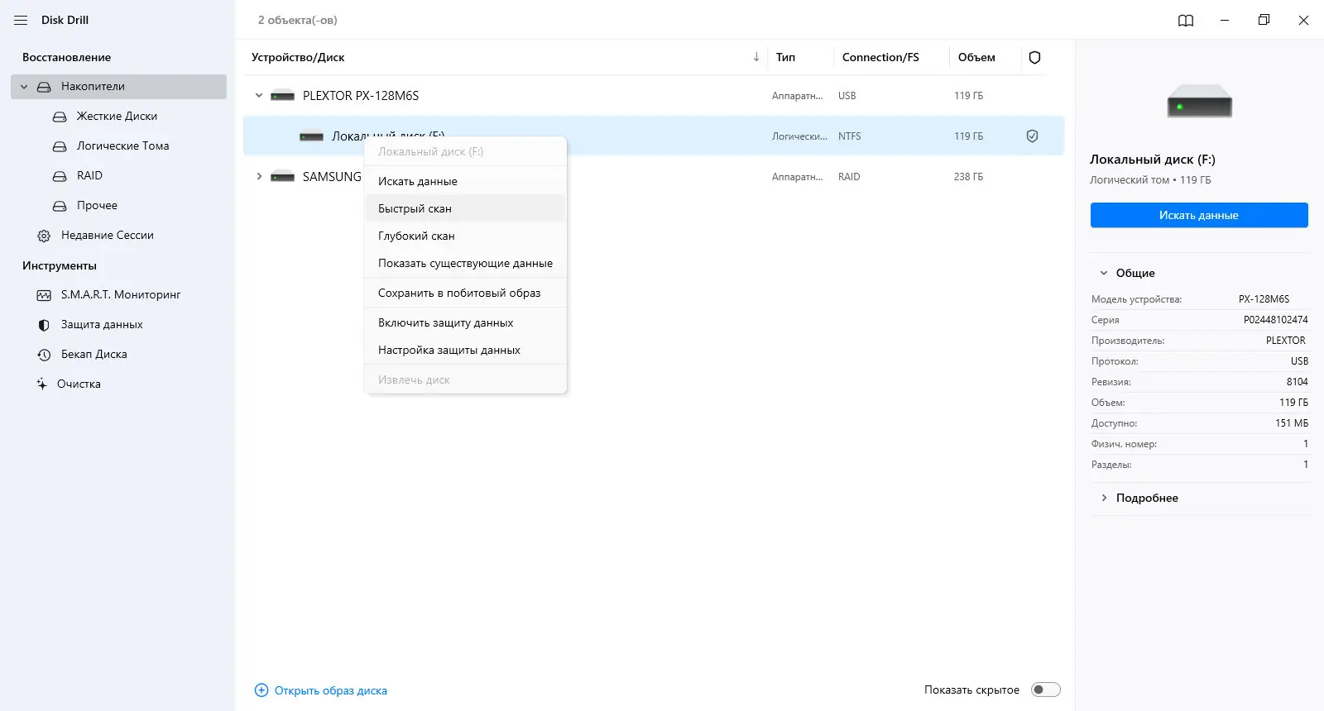Click the shield protection column header icon
Viewport: 1324px width, 711px height.
[x=1034, y=58]
